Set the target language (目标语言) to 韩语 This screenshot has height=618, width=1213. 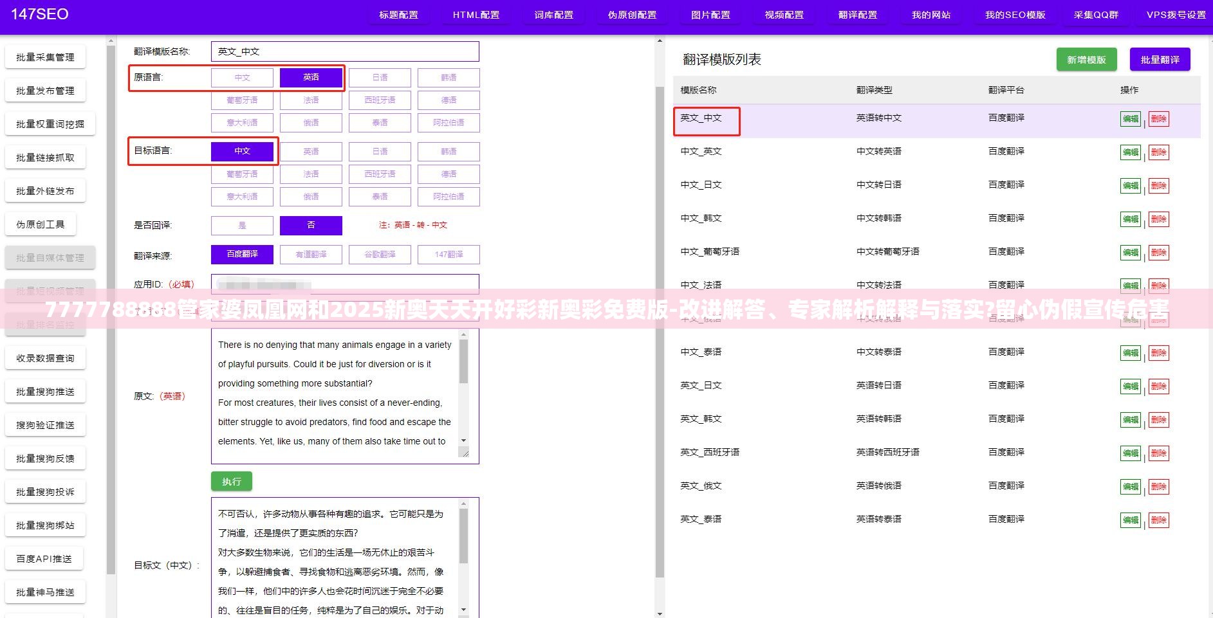[449, 152]
